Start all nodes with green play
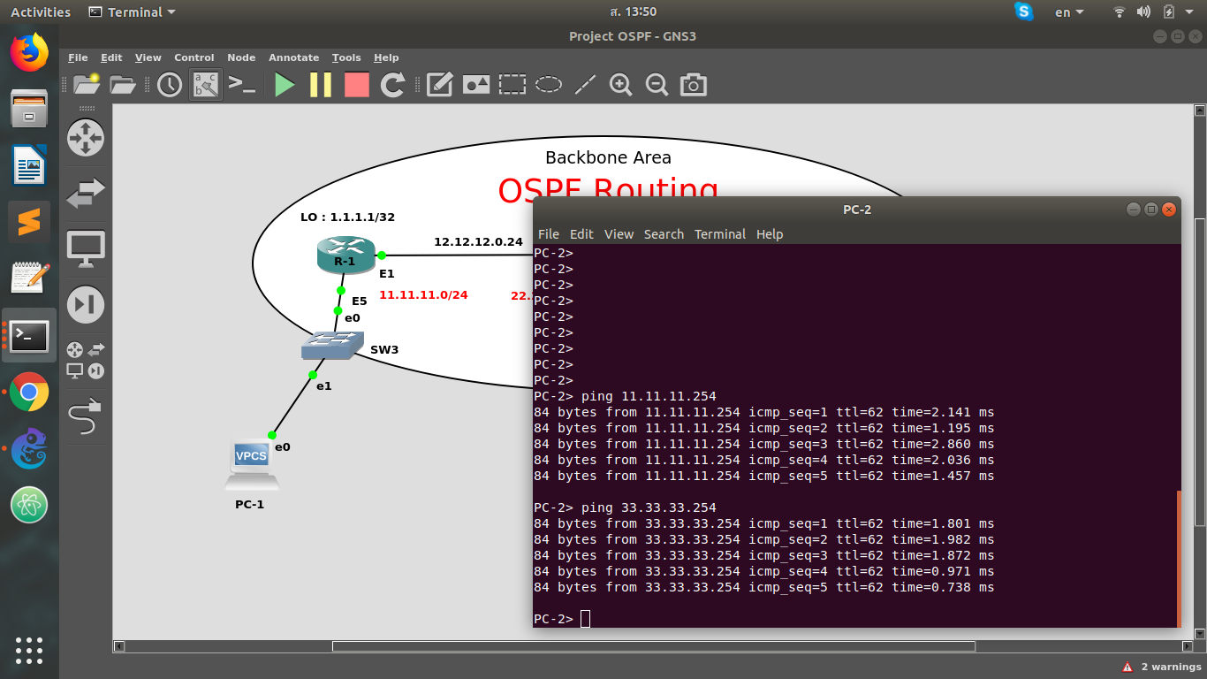 pyautogui.click(x=285, y=85)
